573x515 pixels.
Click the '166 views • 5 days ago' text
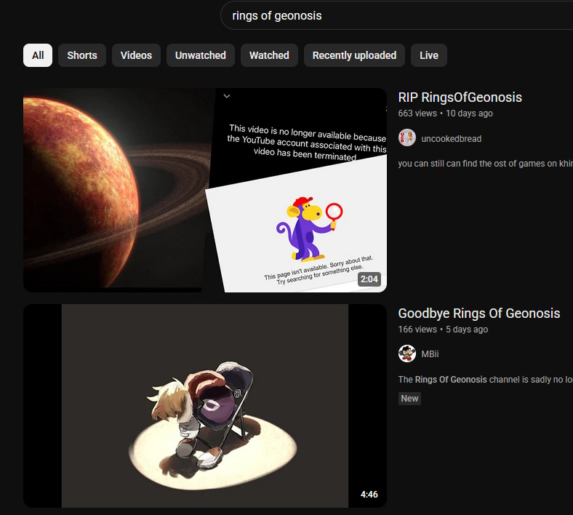tap(443, 330)
